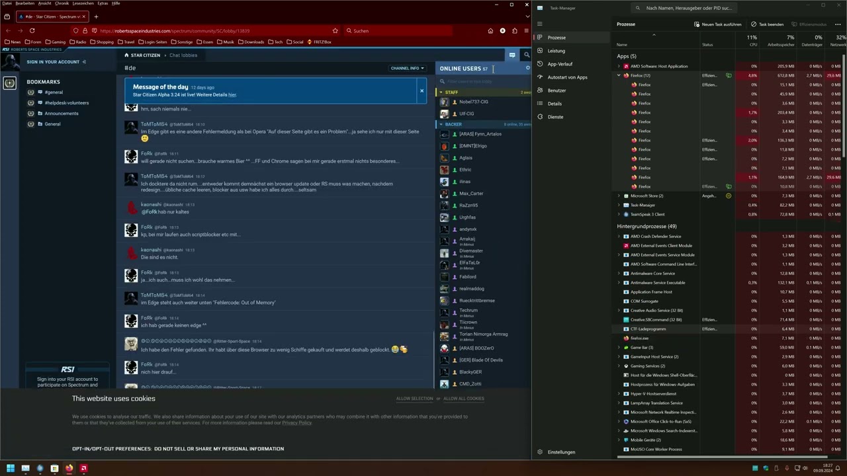
Task: Switch to Leistung tab in Task Manager
Action: coord(557,51)
